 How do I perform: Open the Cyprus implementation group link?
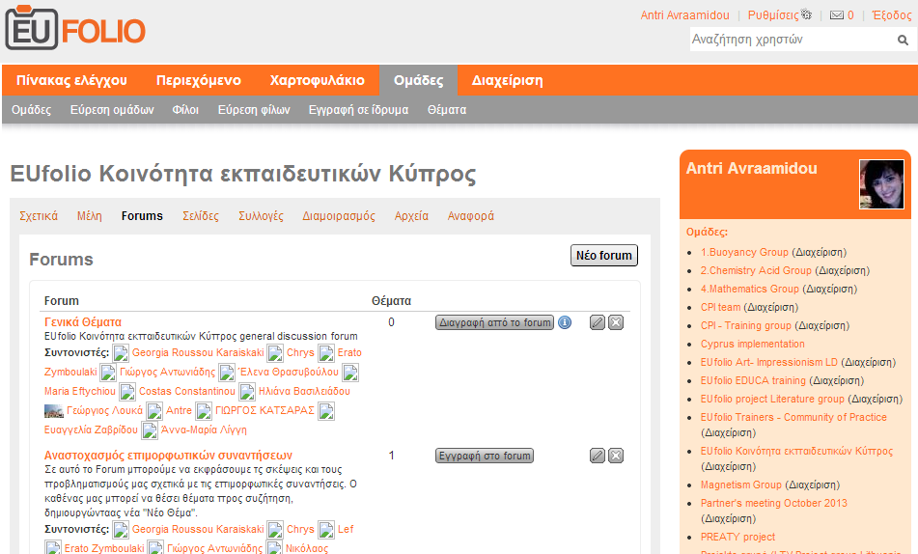[753, 344]
